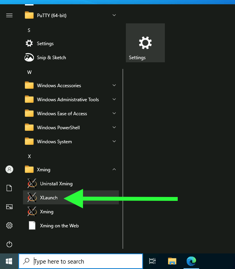Image resolution: width=235 pixels, height=269 pixels.
Task: Launch Snip & Sketch by its name
Action: point(51,58)
